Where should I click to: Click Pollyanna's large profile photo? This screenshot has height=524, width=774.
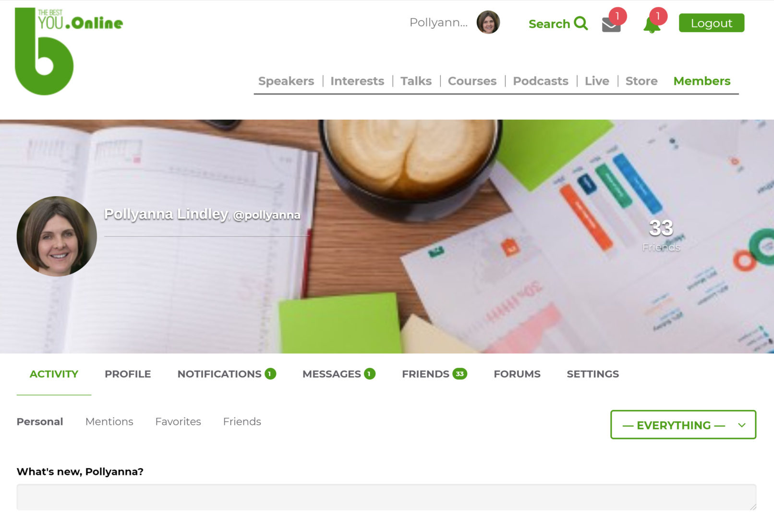tap(57, 236)
